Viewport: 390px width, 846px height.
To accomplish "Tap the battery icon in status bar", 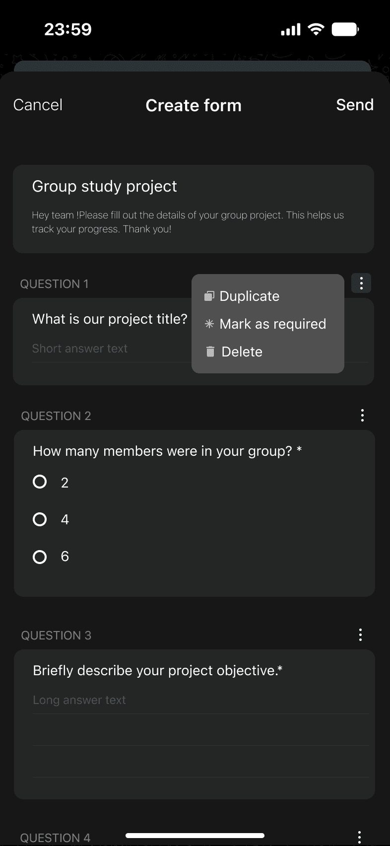I will (345, 29).
